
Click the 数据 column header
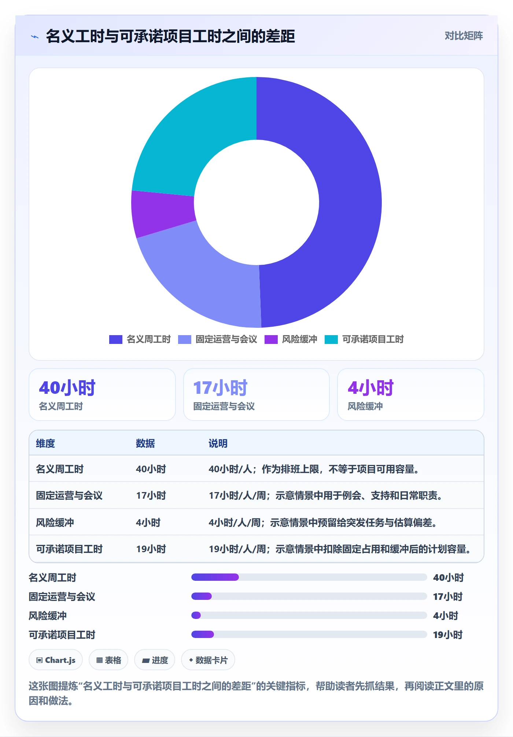point(145,443)
